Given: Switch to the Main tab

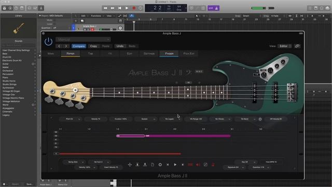Looking at the screenshot, I should coord(51,54).
